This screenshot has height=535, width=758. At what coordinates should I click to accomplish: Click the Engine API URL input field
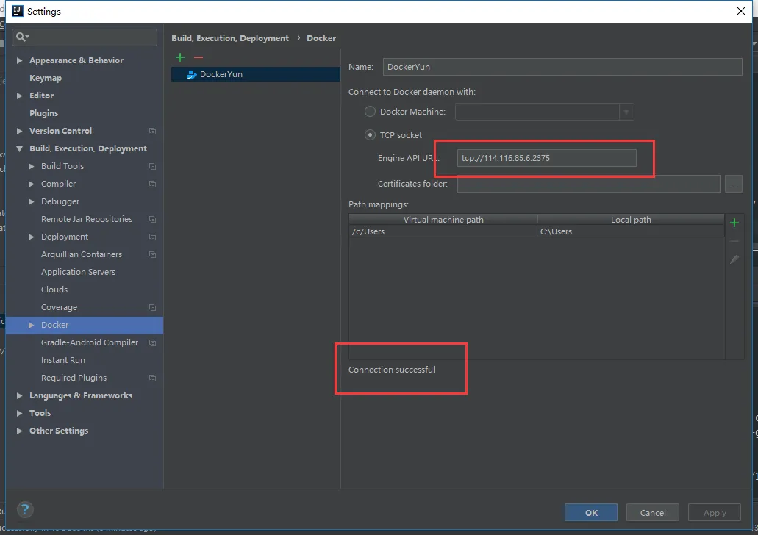[x=546, y=158]
